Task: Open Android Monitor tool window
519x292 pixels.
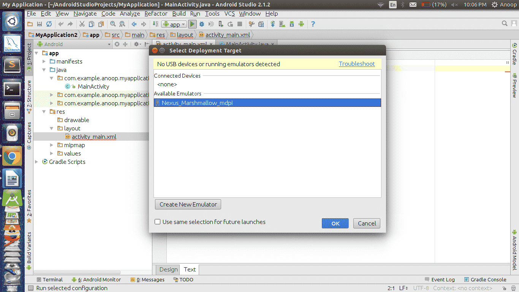Action: pyautogui.click(x=97, y=279)
